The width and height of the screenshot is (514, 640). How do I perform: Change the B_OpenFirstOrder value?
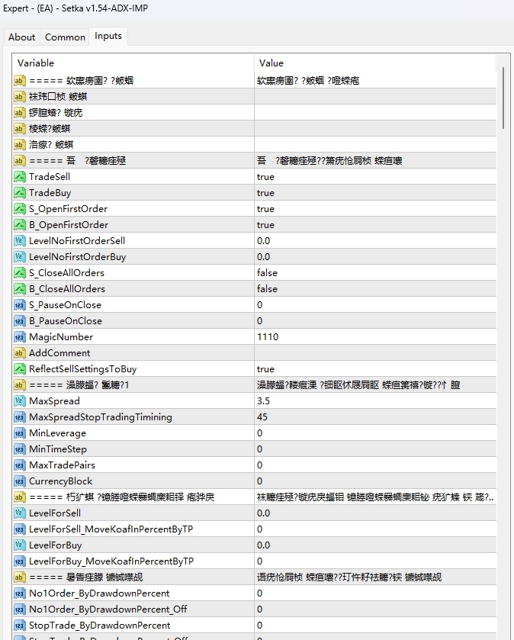tap(375, 225)
